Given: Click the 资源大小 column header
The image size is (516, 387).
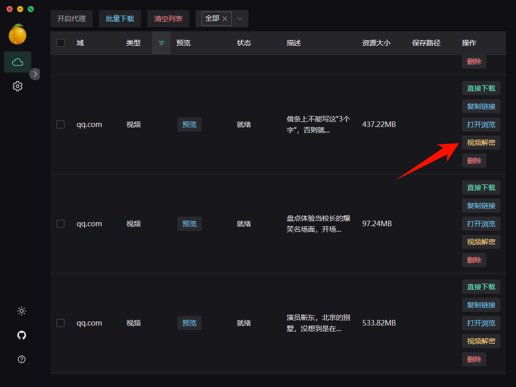Looking at the screenshot, I should (x=376, y=43).
